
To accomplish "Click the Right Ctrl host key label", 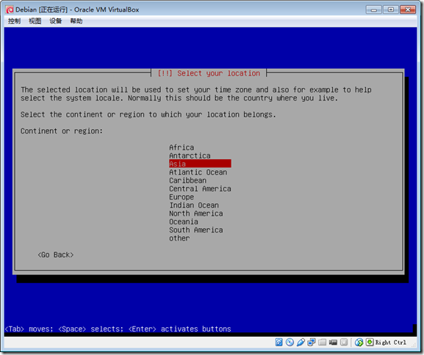I will [x=391, y=343].
